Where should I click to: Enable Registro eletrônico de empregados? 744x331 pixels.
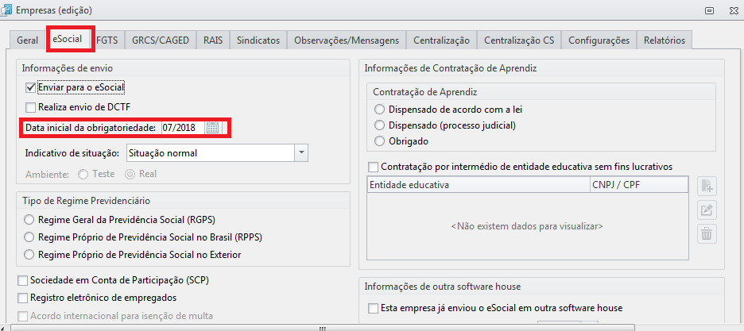22,298
